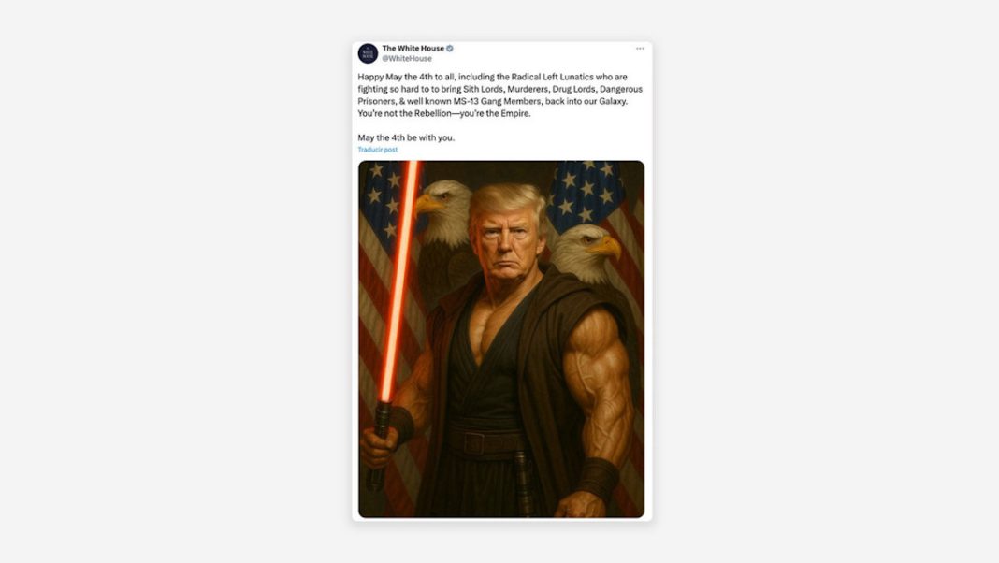This screenshot has height=563, width=999.
Task: Click the right bald eagle's head
Action: tap(587, 250)
